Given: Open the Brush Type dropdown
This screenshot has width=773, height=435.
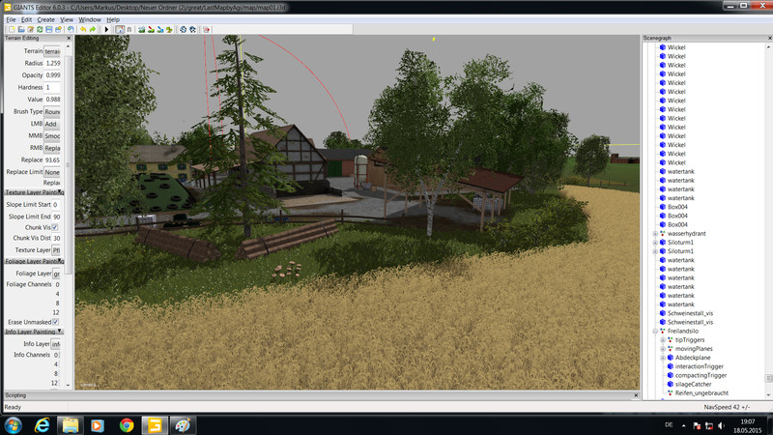Looking at the screenshot, I should coord(53,112).
